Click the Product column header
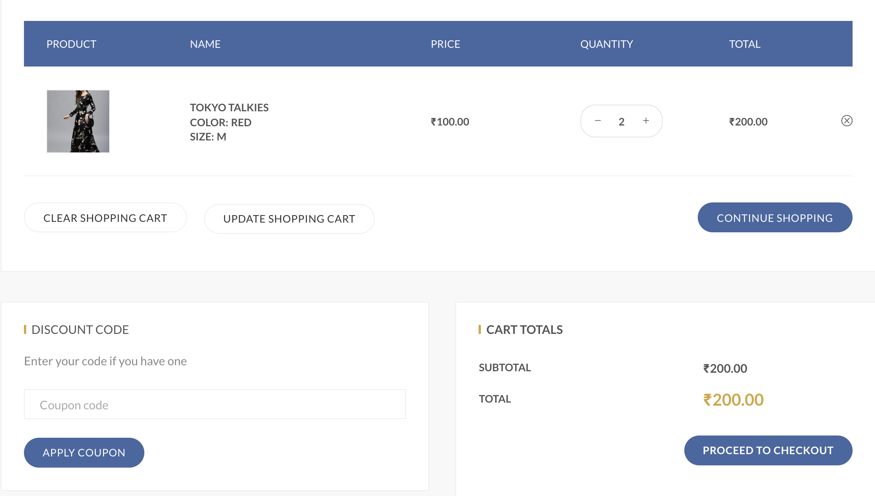Image resolution: width=875 pixels, height=496 pixels. pos(71,44)
